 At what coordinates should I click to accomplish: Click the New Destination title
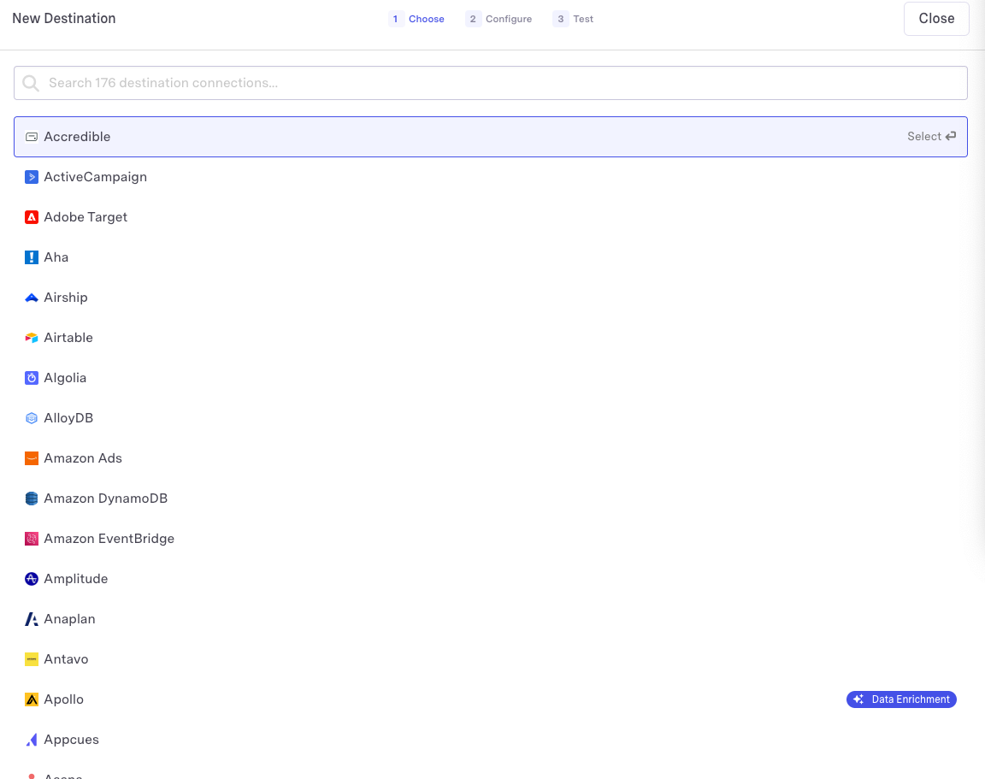(x=64, y=18)
